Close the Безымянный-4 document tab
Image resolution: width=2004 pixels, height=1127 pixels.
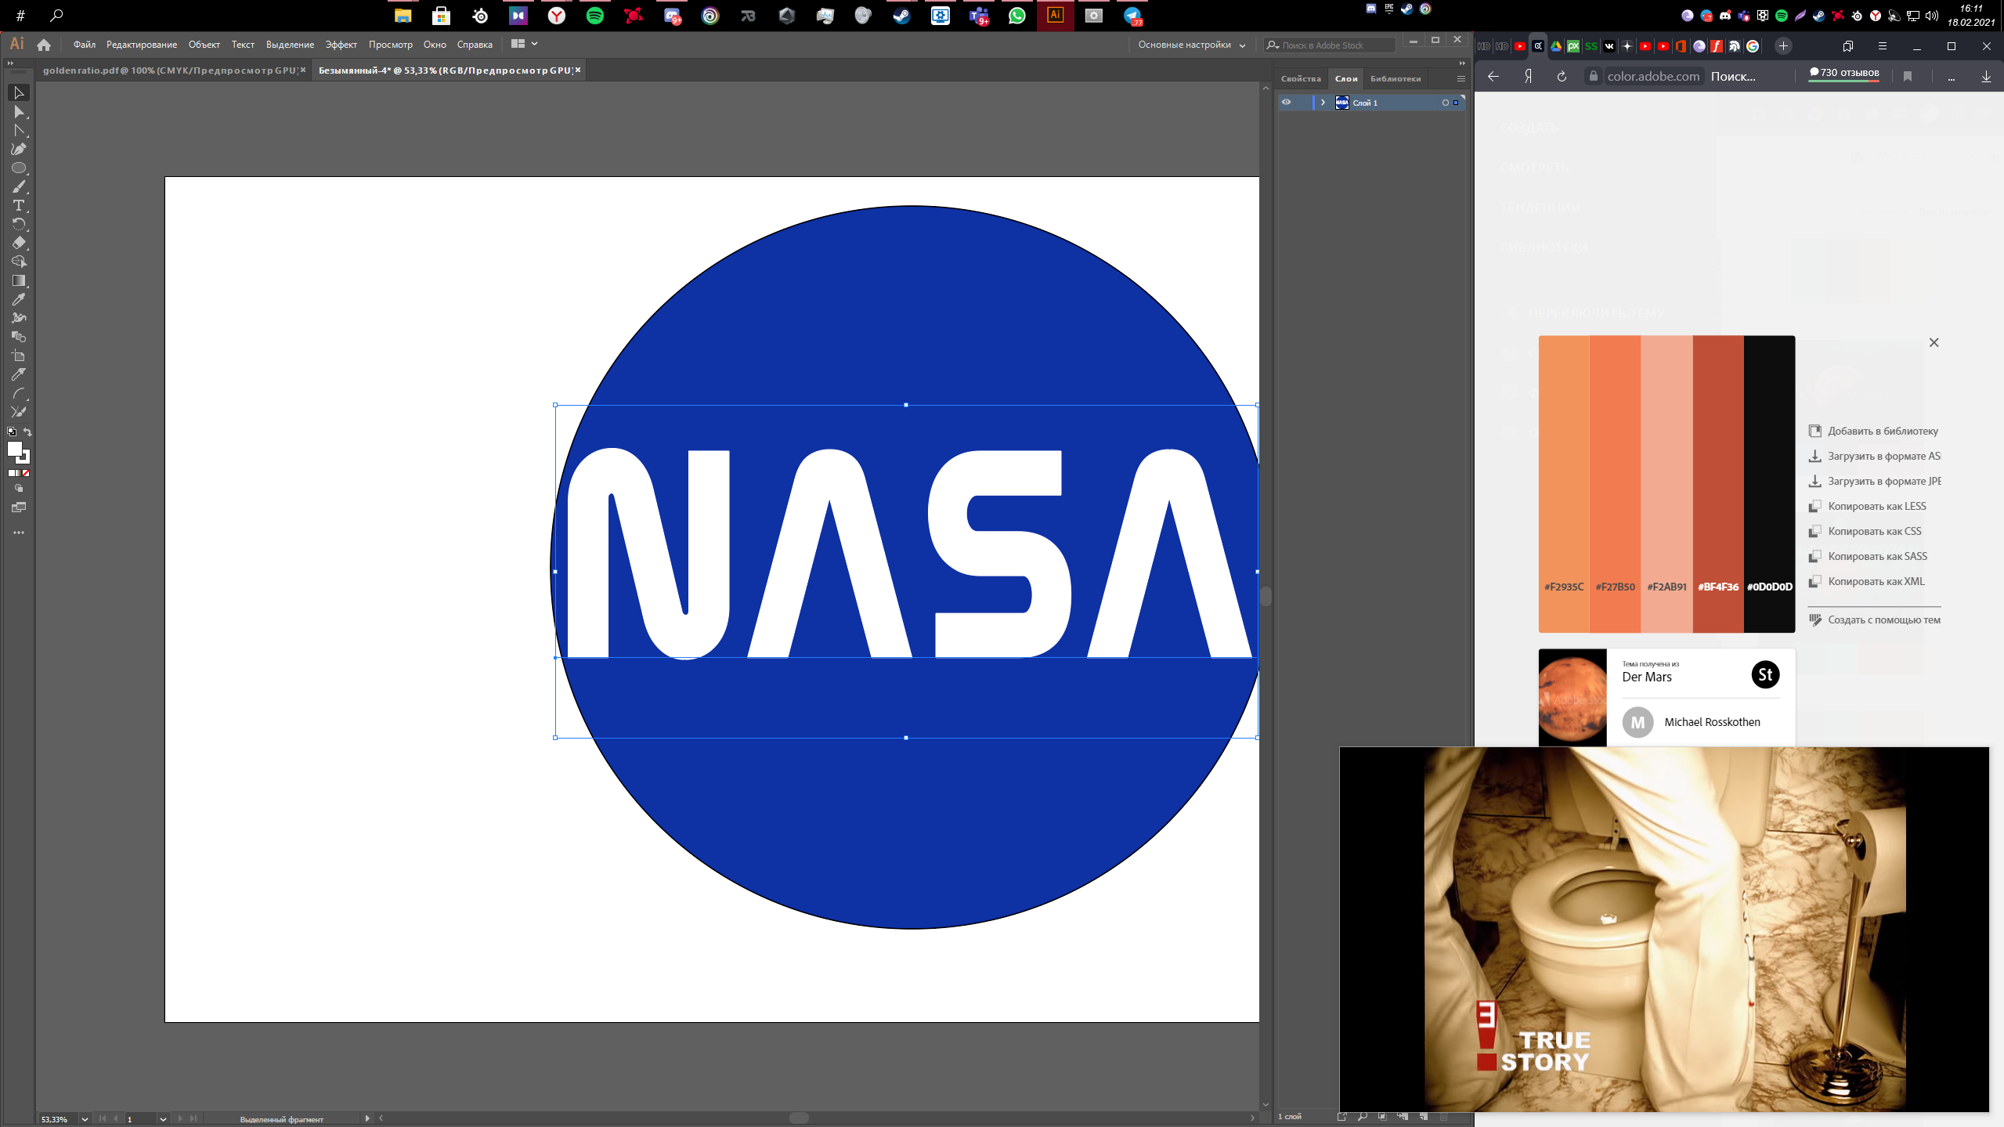coord(578,70)
